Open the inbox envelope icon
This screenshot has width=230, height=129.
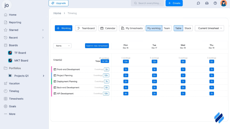coord(207,3)
